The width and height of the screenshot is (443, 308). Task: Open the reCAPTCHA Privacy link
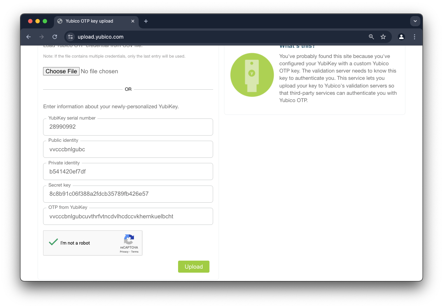(x=124, y=252)
